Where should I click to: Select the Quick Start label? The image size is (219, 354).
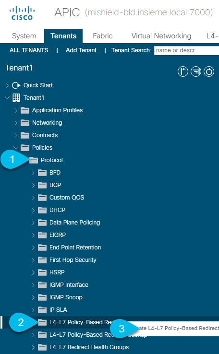coord(38,85)
